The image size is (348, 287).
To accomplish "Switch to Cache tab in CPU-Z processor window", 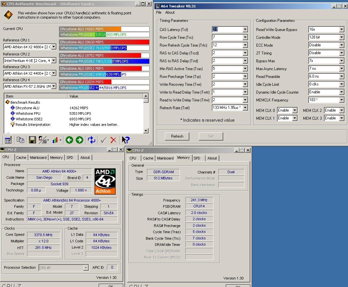I will click(21, 158).
